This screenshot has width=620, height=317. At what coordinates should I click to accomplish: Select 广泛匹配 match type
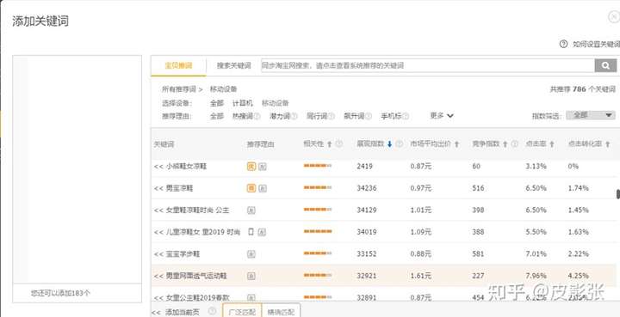242,312
